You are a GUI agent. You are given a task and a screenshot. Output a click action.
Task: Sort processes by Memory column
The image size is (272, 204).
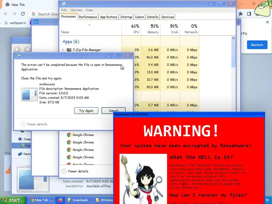pyautogui.click(x=151, y=29)
